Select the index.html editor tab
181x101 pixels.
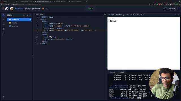[39, 14]
